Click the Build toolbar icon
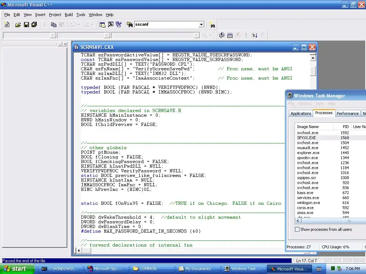 point(230,35)
